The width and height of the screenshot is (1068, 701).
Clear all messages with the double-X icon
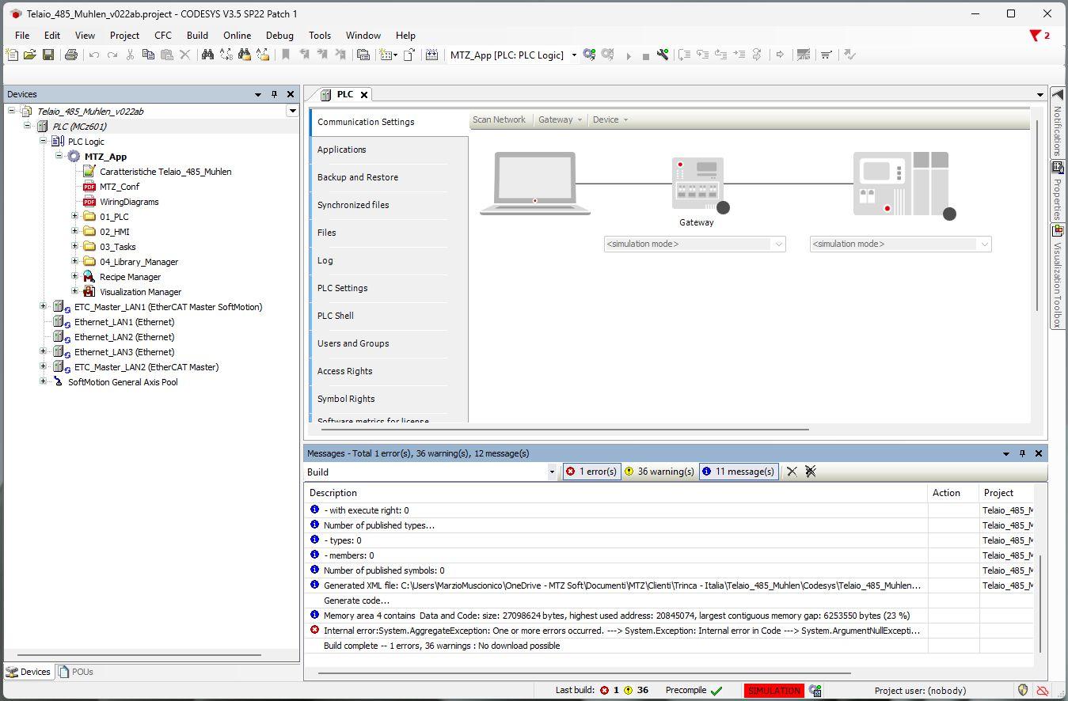point(810,472)
